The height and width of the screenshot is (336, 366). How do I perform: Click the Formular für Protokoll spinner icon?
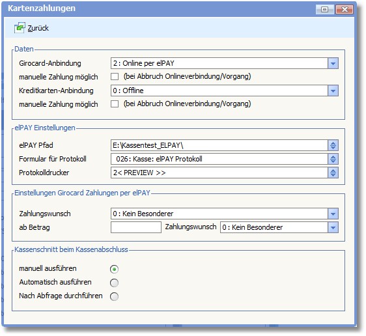333,159
